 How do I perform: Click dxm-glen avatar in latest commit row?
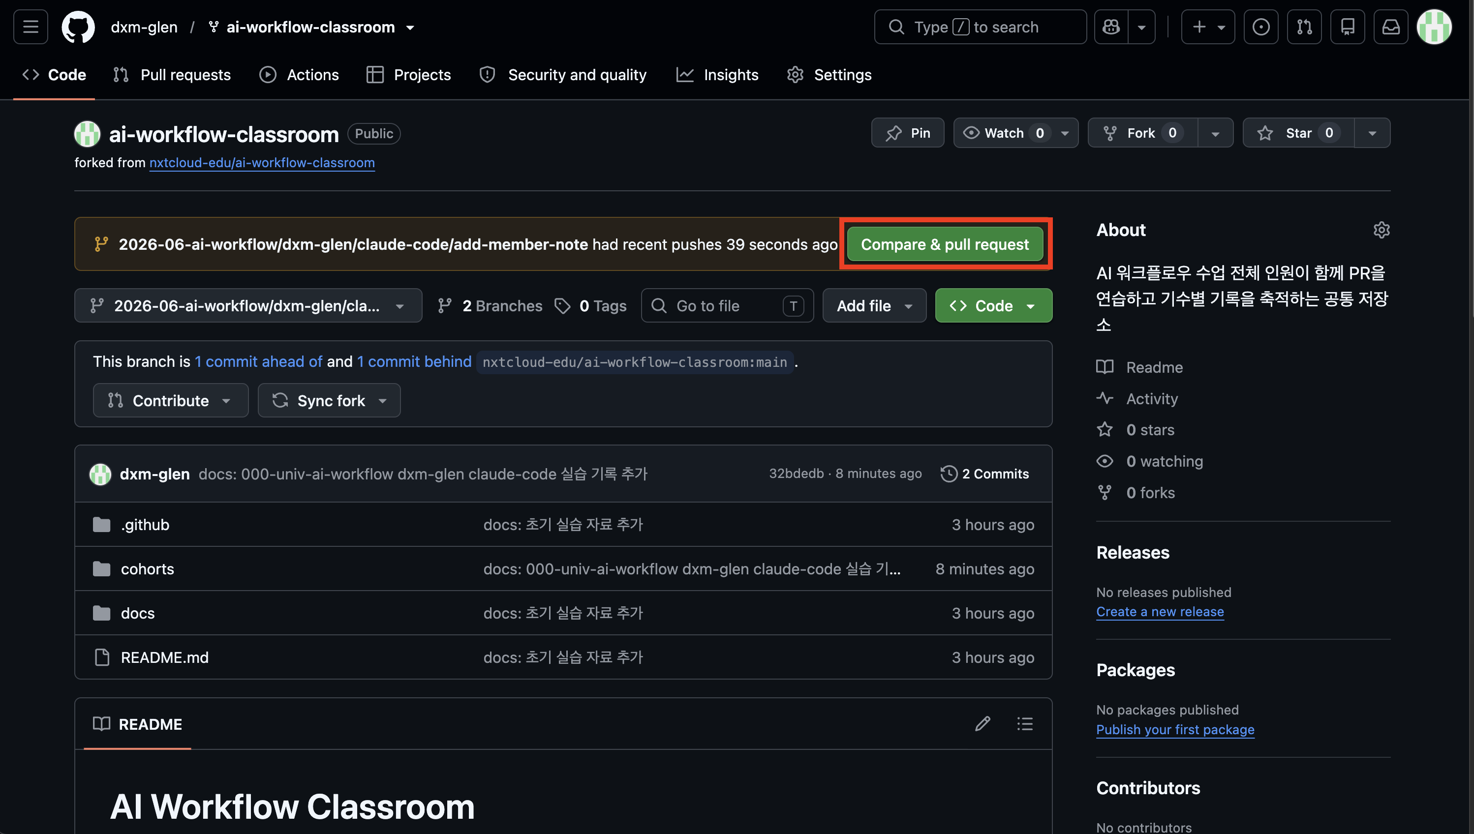(x=100, y=474)
